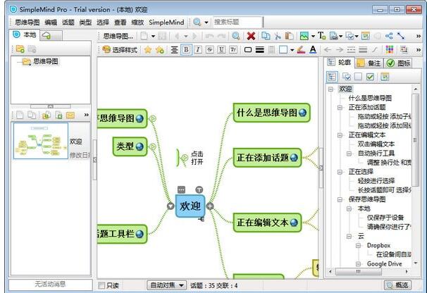Image resolution: width=427 pixels, height=293 pixels.
Task: Click the globe link icon on 类型 topic
Action: point(139,146)
